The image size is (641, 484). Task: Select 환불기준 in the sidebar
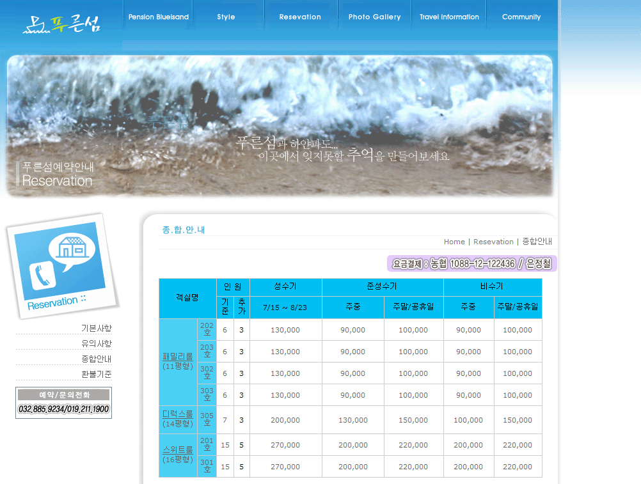(97, 374)
